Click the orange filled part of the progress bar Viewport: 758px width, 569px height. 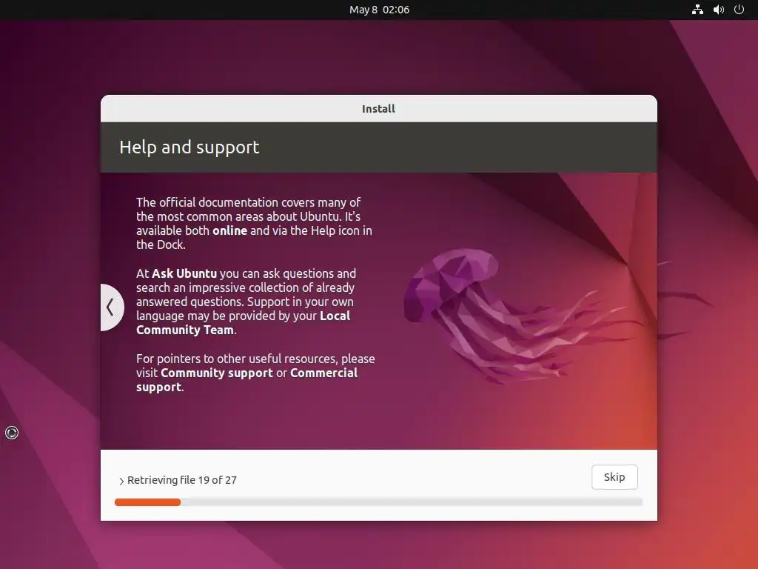pyautogui.click(x=147, y=502)
